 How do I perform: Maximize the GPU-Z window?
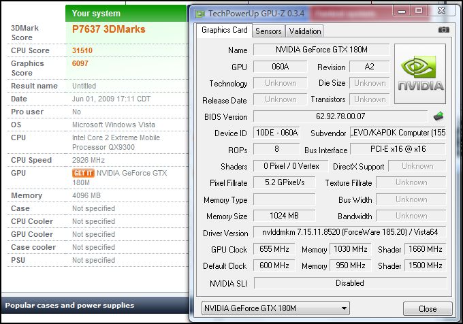(x=419, y=11)
